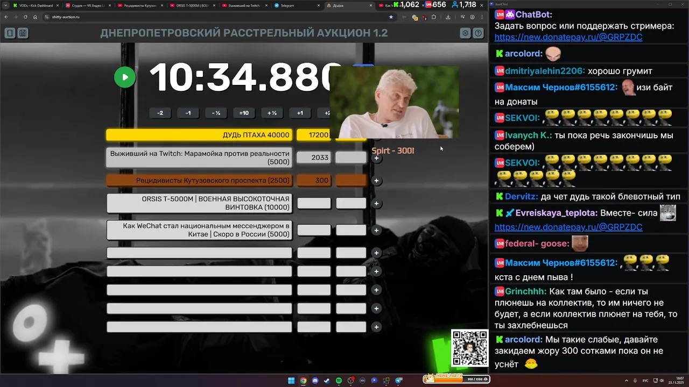Open Spotify from the taskbar

[x=339, y=381]
